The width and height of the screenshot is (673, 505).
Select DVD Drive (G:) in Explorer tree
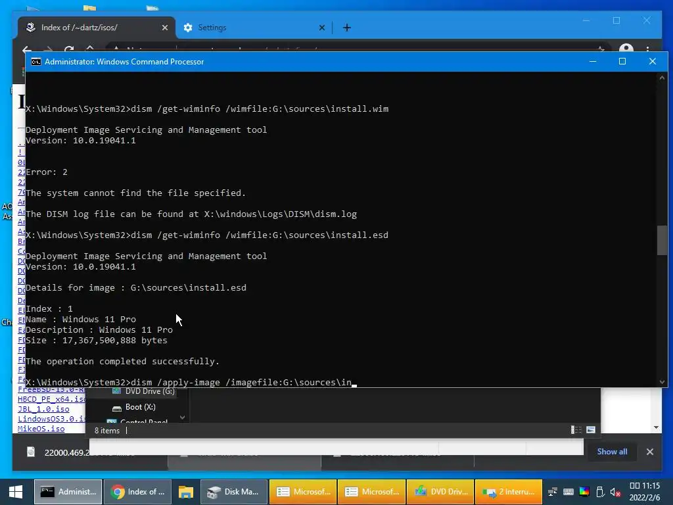[x=143, y=391]
